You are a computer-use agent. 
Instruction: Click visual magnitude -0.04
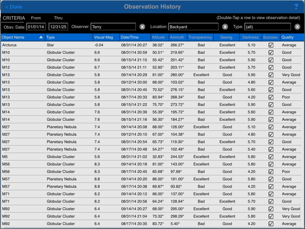(99, 45)
